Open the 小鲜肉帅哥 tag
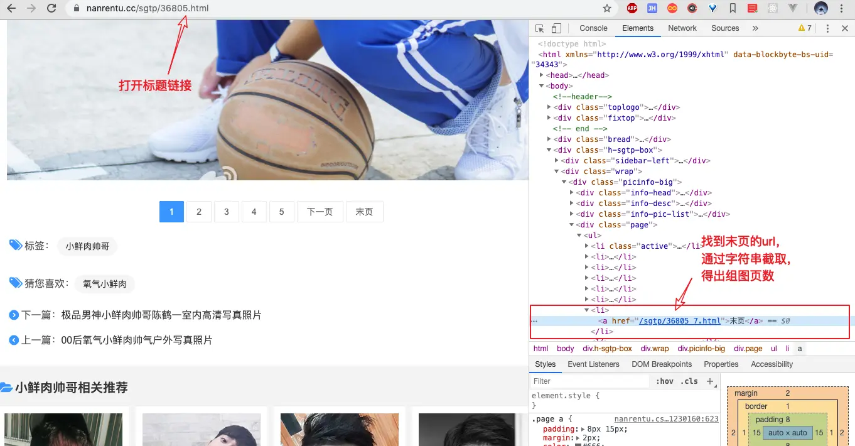855x446 pixels. click(x=87, y=246)
